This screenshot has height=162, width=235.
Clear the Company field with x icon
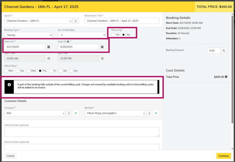(x=64, y=114)
